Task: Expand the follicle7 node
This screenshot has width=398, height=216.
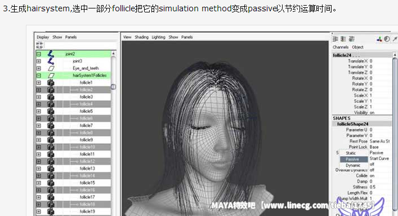Action: click(x=39, y=125)
